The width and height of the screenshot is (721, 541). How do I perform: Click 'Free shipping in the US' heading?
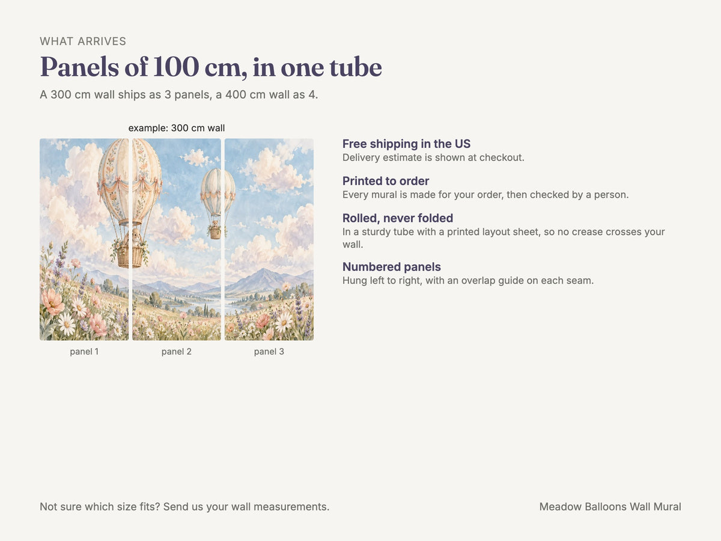pos(406,144)
